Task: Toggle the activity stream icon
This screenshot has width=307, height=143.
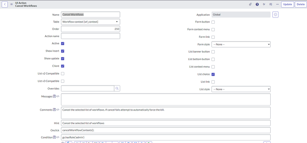Action: click(x=264, y=4)
